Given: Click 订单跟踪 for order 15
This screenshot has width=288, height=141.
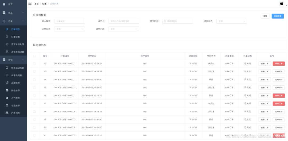Looking at the screenshot, I should point(279,88).
